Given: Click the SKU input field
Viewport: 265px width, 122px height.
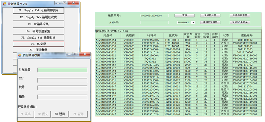Looking at the screenshot, I should click(62, 80).
